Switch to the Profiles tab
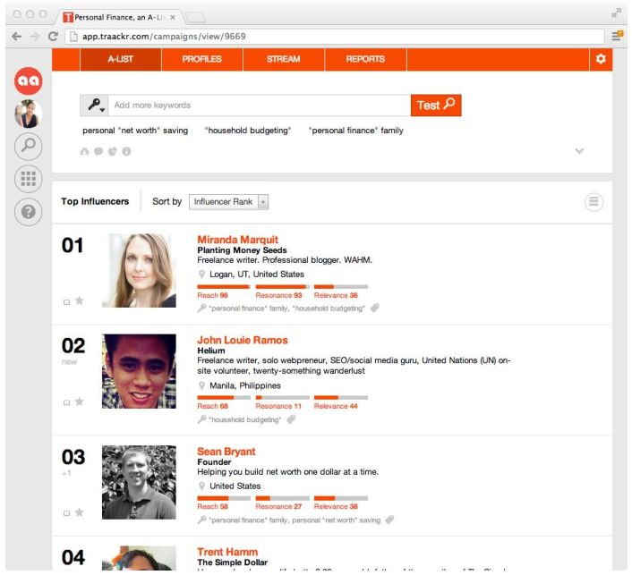 click(201, 59)
